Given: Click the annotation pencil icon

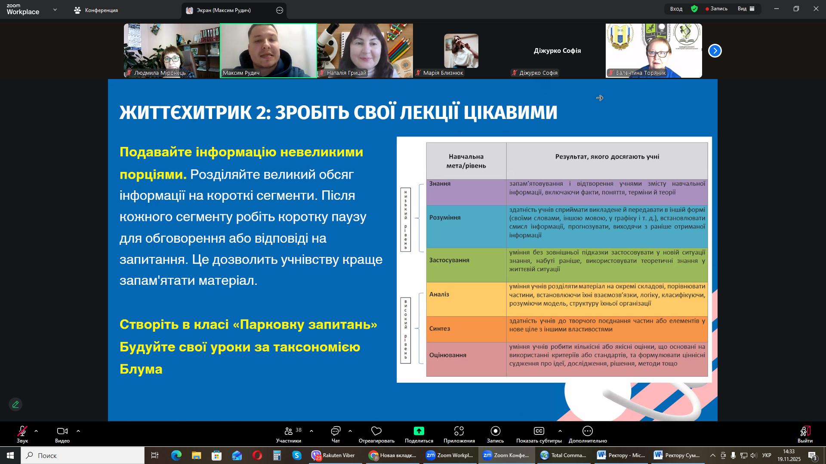Looking at the screenshot, I should pyautogui.click(x=15, y=404).
